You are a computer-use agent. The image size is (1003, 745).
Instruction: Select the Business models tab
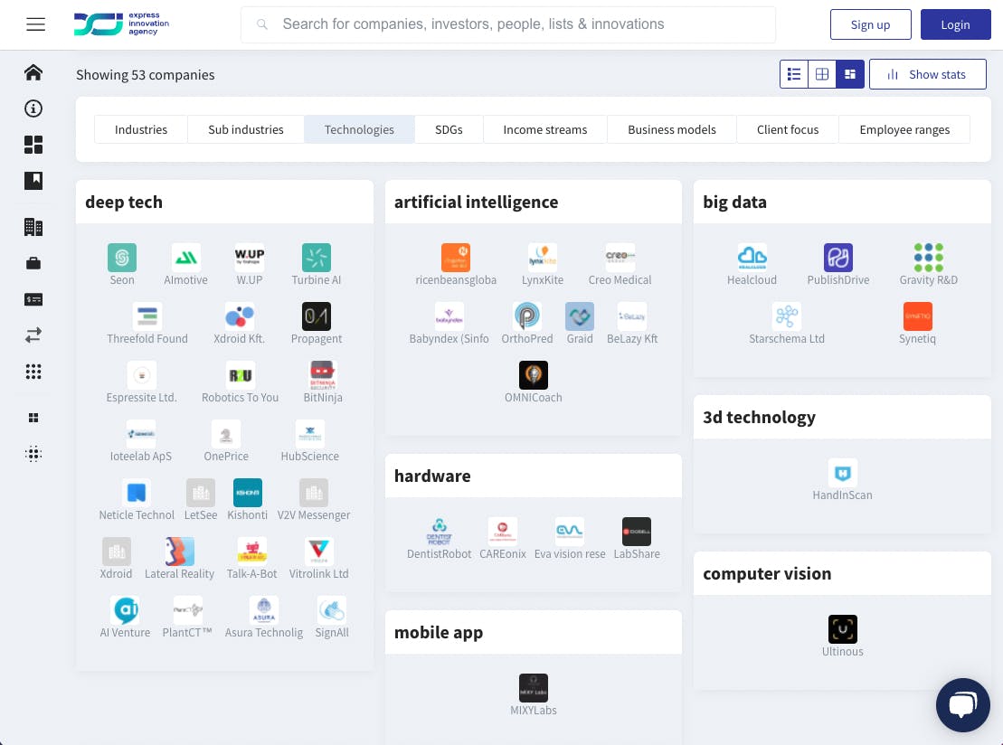[x=672, y=130]
